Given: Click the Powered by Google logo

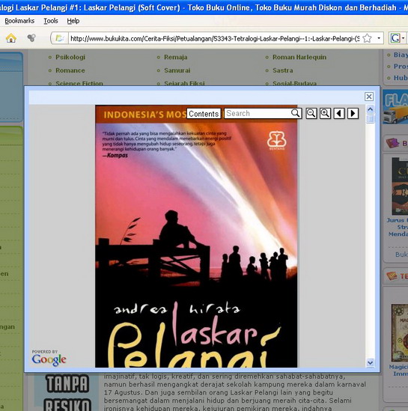Looking at the screenshot, I should click(x=49, y=358).
